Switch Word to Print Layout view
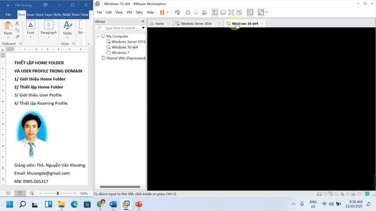This screenshot has height=211, width=376. point(20,193)
